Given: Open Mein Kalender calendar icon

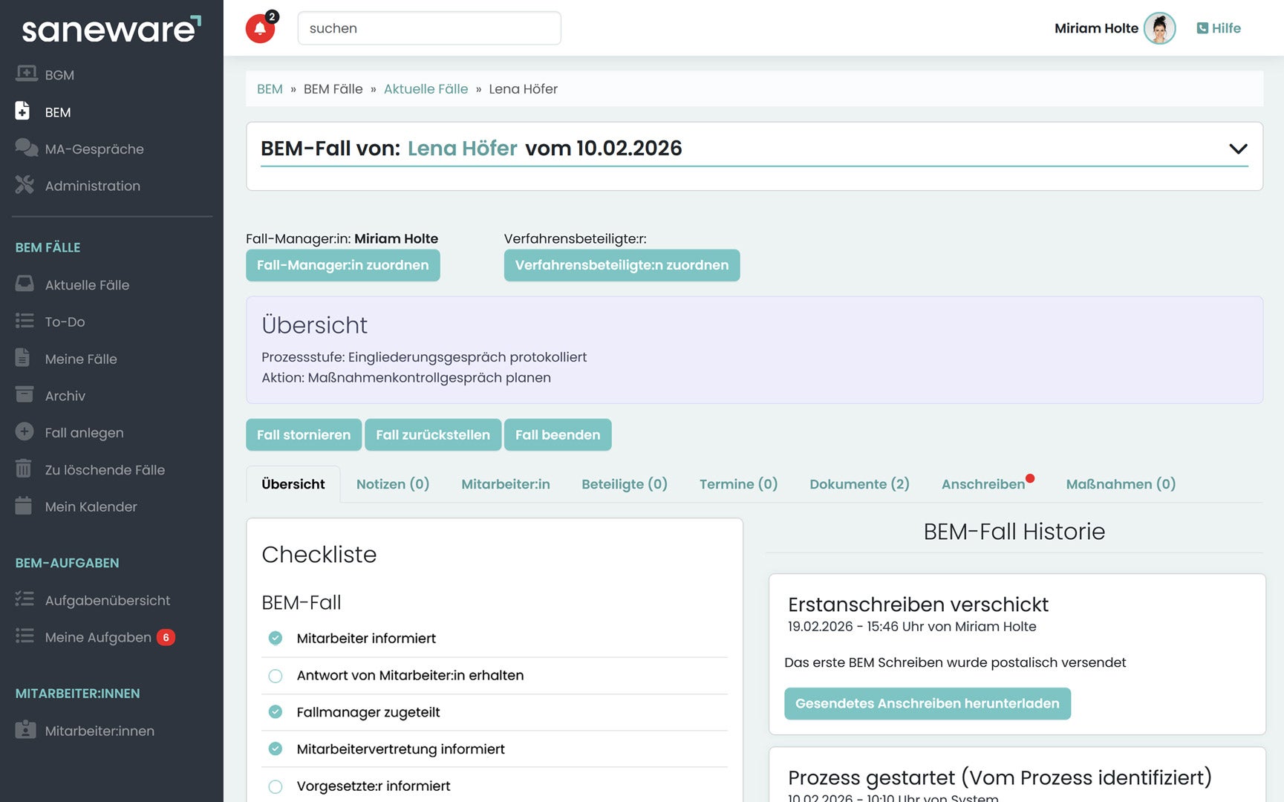Looking at the screenshot, I should [x=25, y=506].
